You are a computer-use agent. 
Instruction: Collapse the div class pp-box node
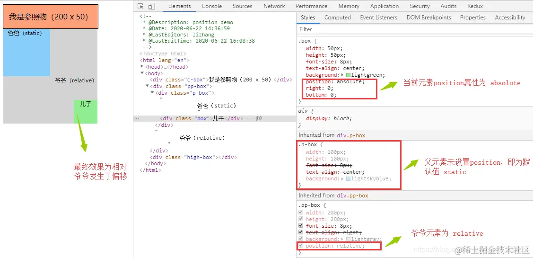click(x=147, y=86)
